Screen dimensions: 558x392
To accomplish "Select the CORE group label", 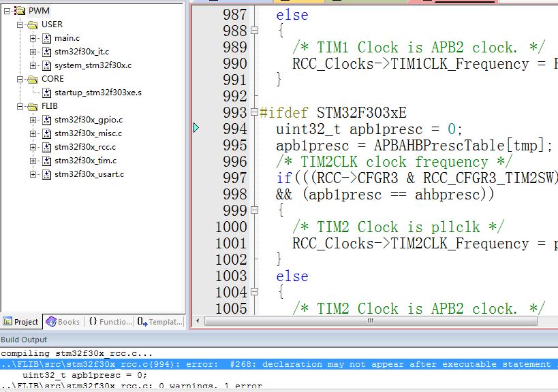I will (52, 79).
